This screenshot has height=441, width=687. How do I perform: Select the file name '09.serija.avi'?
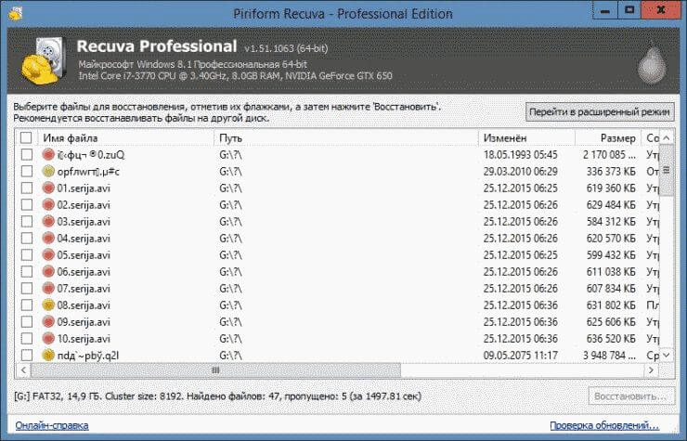pos(84,322)
